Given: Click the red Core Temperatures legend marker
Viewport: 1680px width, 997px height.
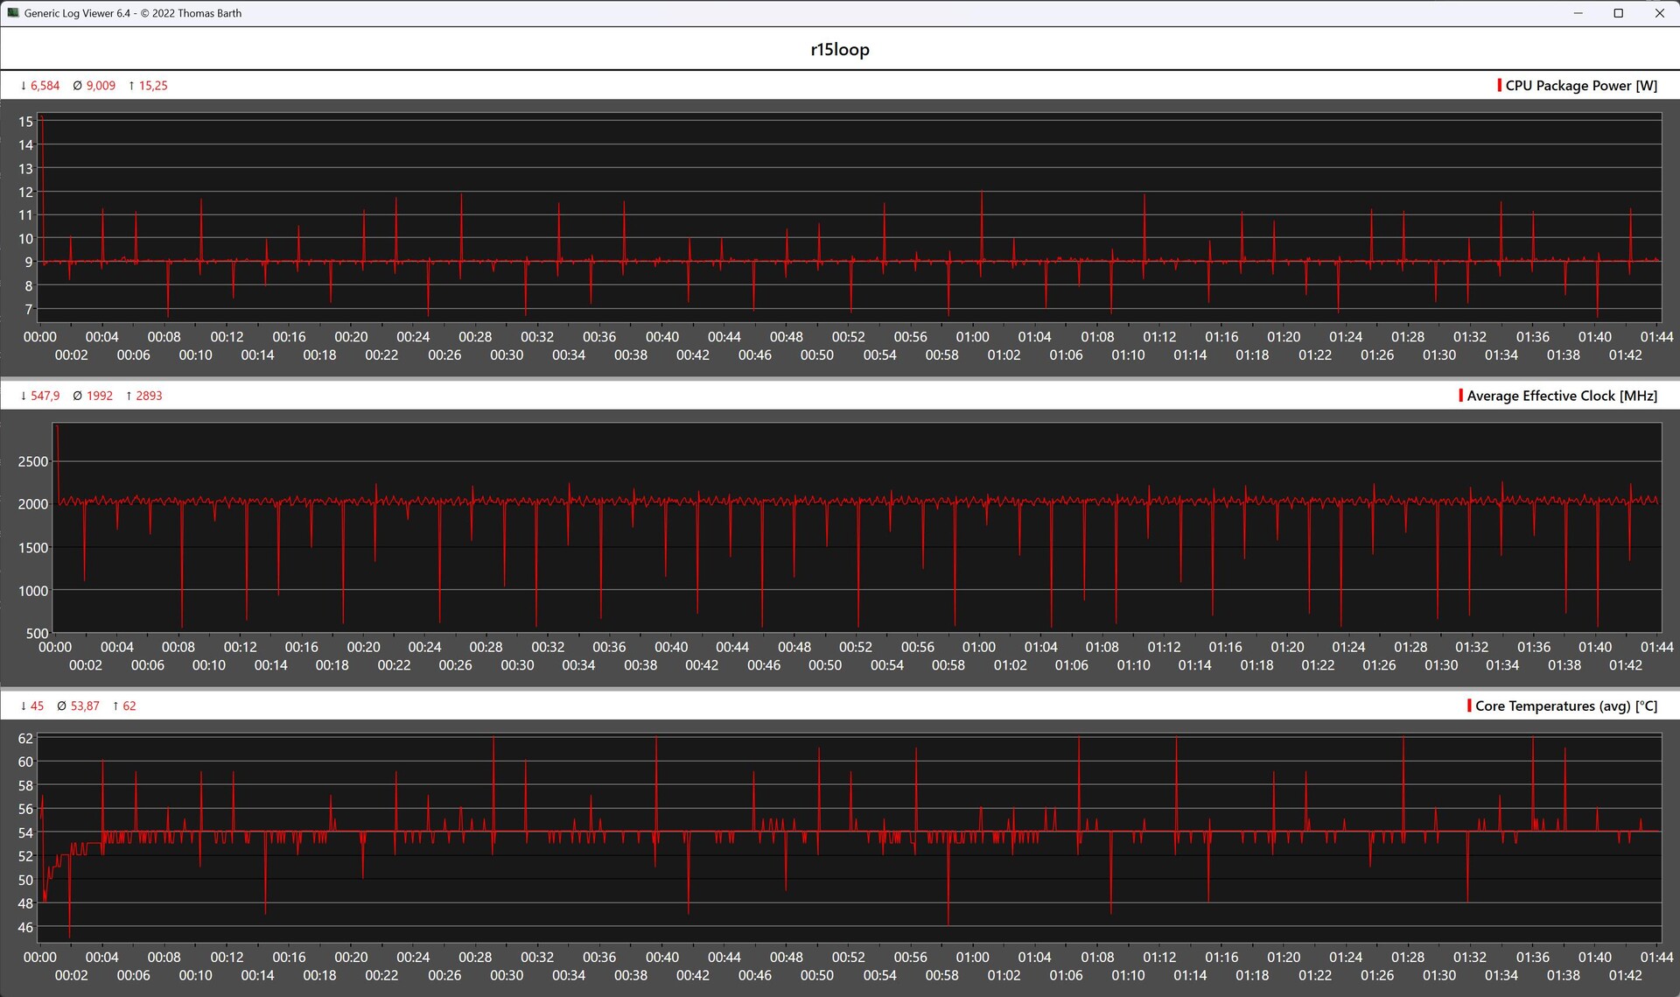Looking at the screenshot, I should click(1469, 706).
